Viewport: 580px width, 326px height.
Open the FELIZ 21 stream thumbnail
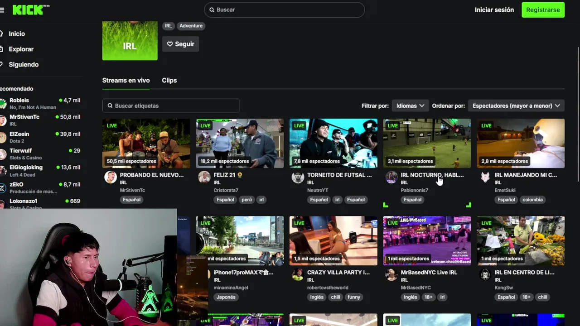240,143
